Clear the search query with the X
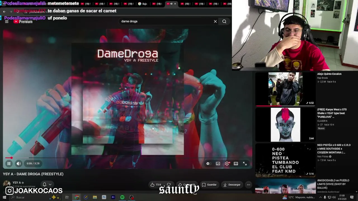 215,21
